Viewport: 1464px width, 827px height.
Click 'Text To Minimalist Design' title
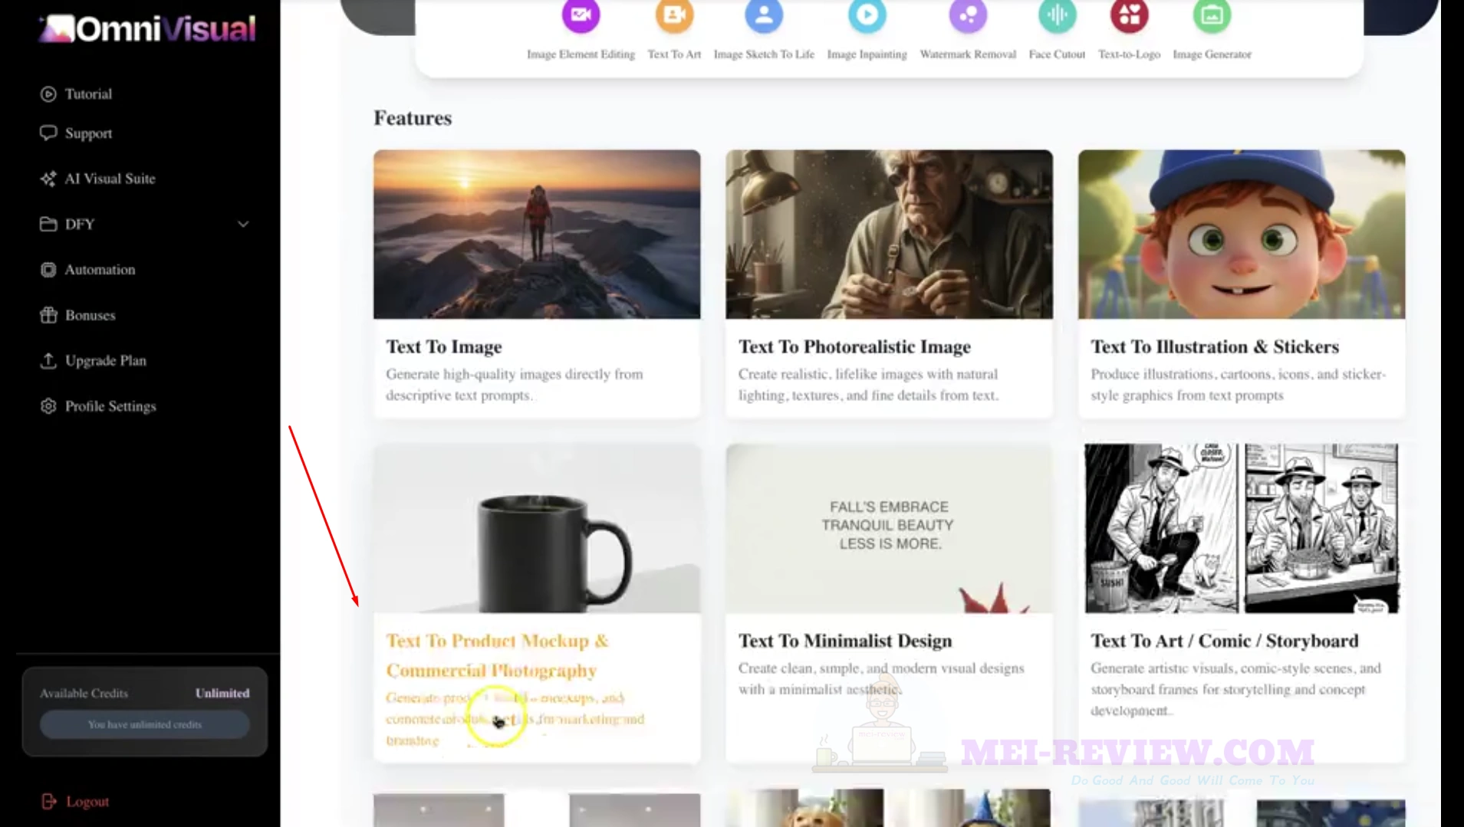[845, 641]
